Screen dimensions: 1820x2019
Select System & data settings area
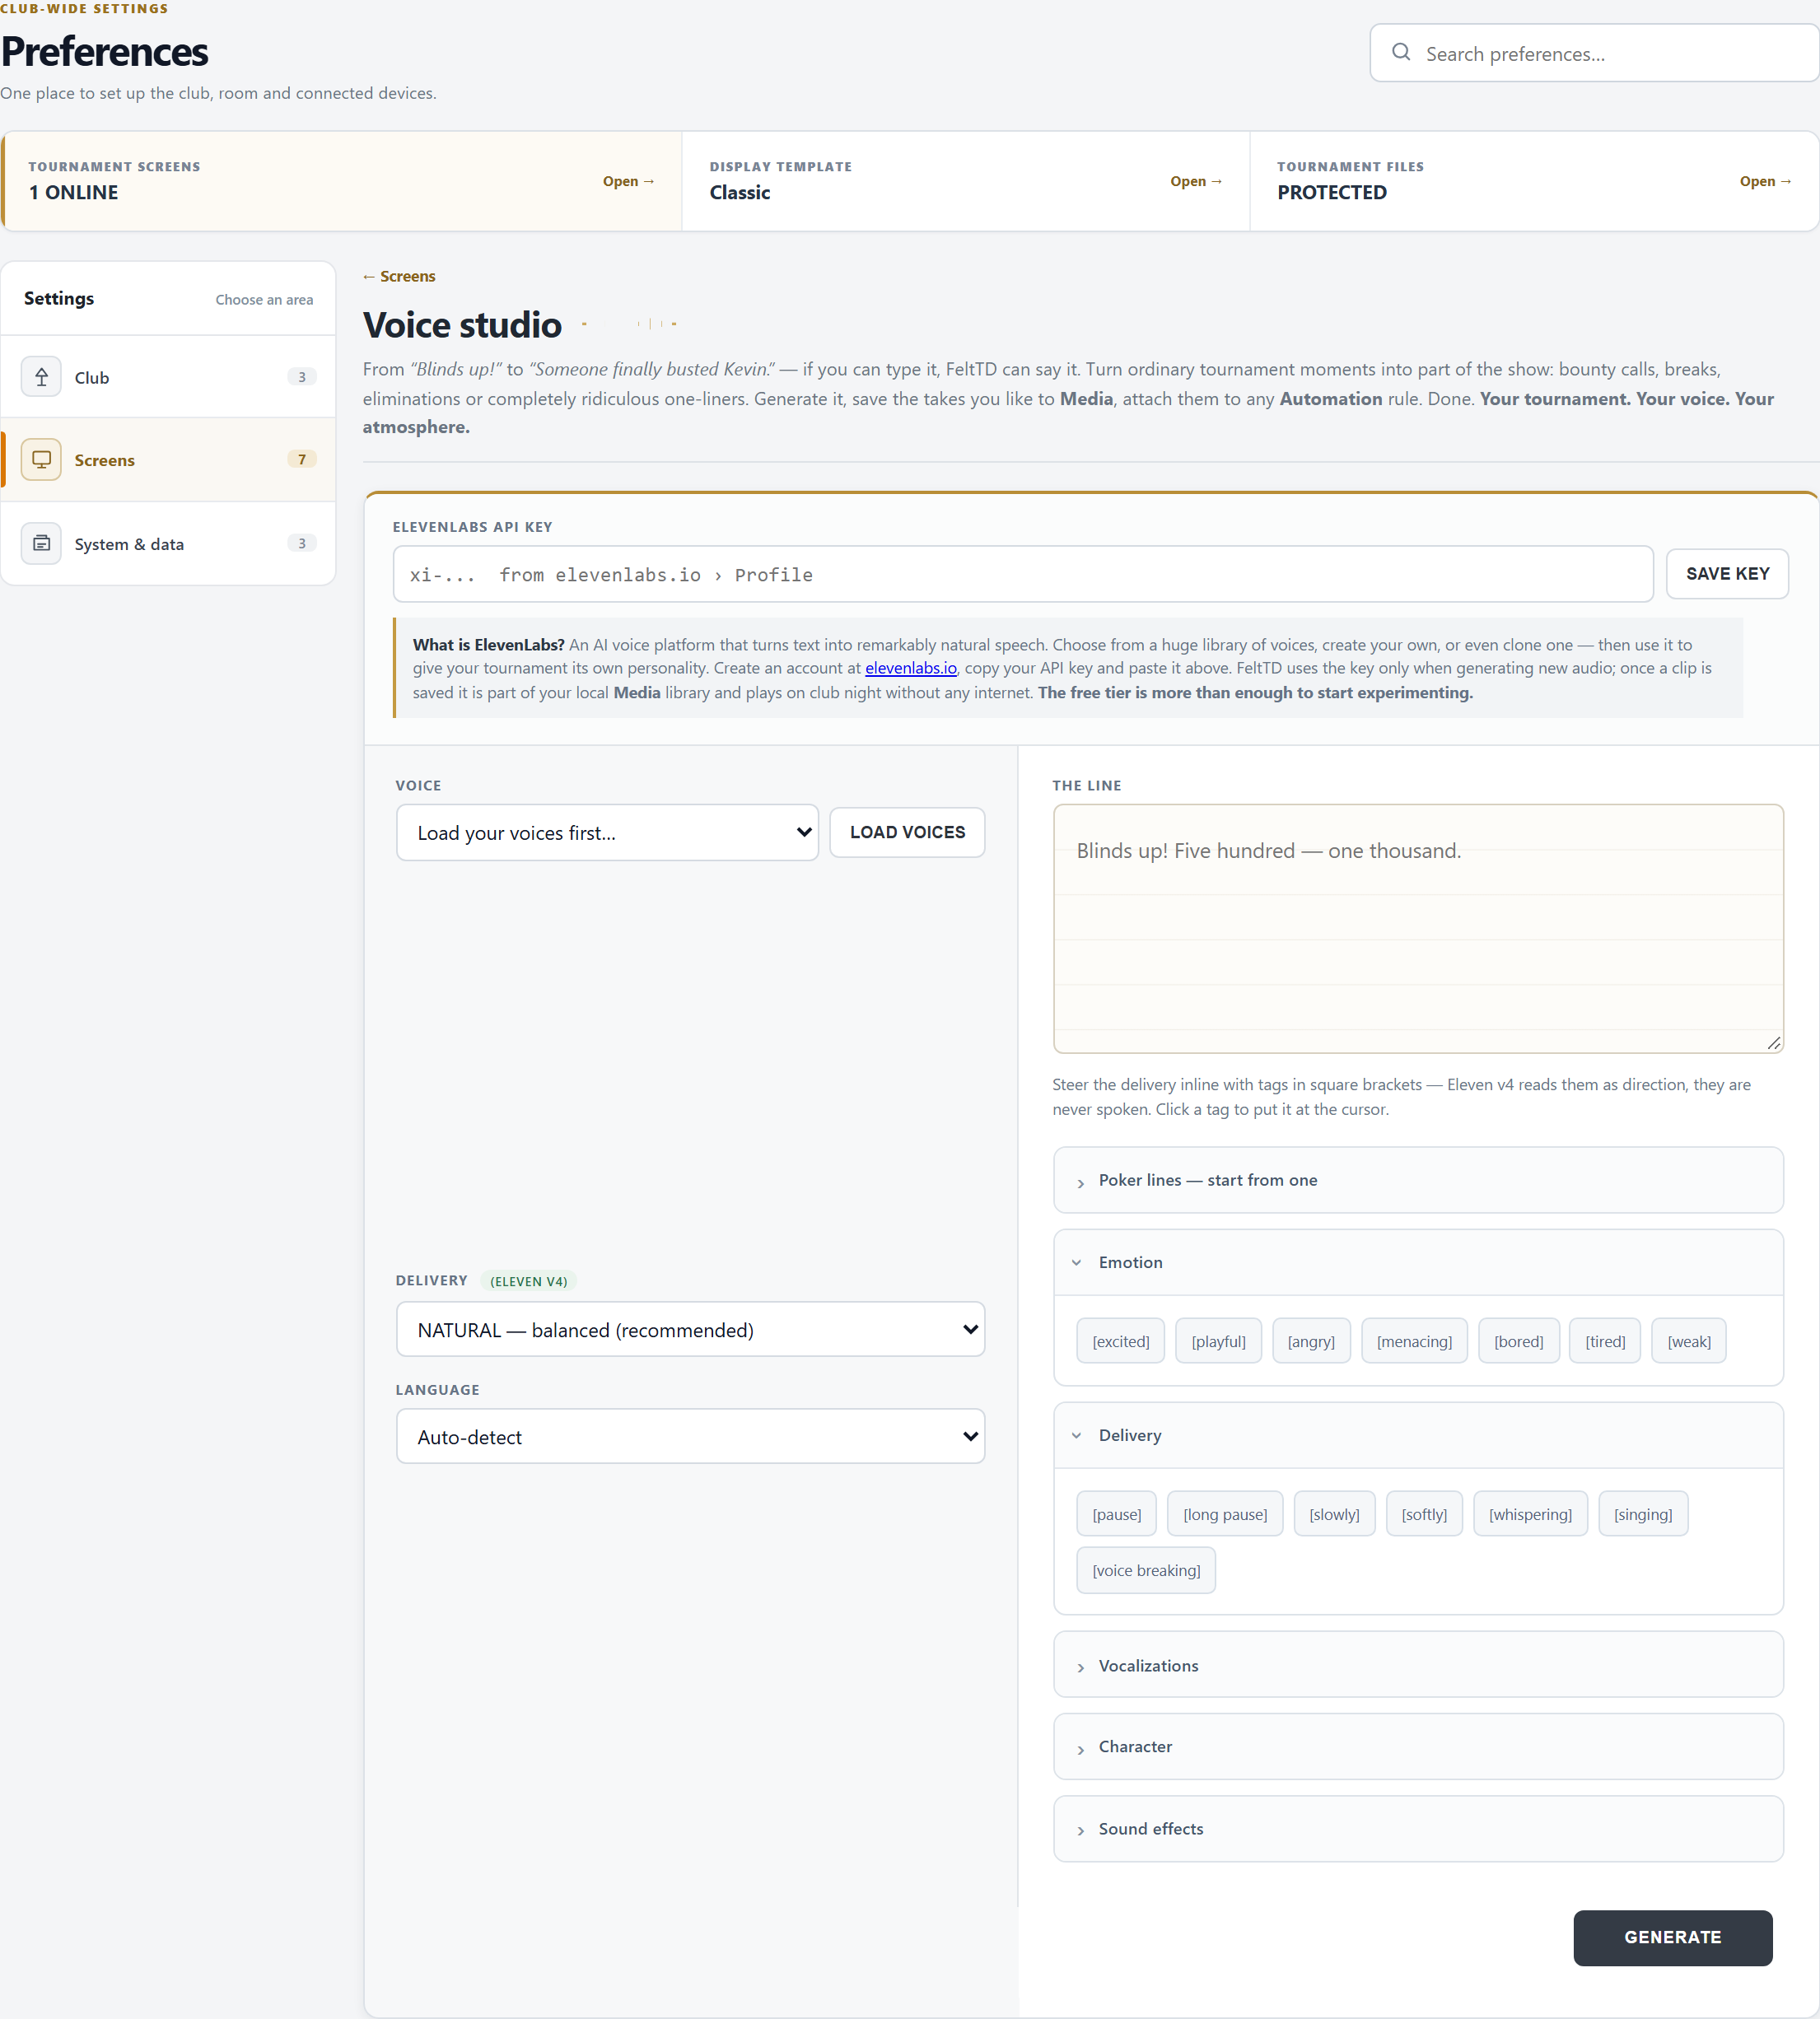[168, 543]
